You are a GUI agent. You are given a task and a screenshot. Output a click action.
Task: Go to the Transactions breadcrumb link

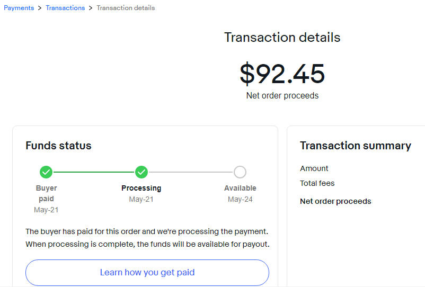(65, 8)
